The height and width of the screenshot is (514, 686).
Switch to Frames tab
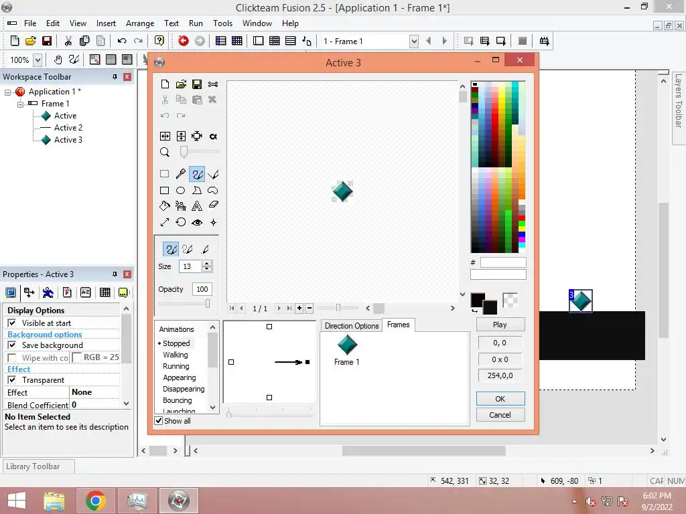point(398,325)
